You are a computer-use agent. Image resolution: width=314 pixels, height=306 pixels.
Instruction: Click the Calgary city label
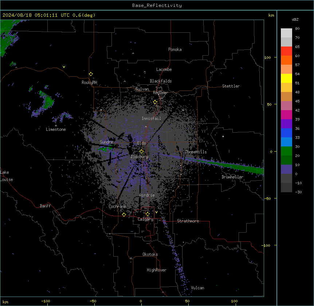pos(146,219)
